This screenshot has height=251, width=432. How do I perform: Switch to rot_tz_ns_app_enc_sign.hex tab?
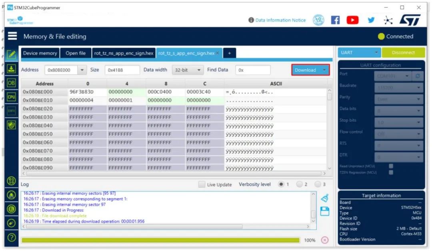(124, 53)
